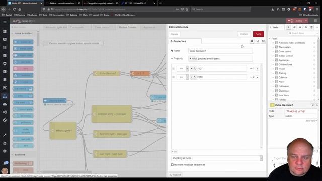Open developer tools hammer icon in sidebar
This screenshot has height=181, width=322.
pyautogui.click(x=5, y=135)
